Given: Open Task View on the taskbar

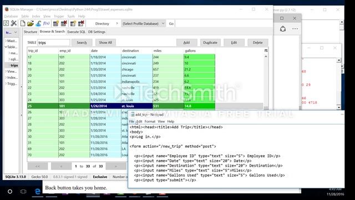Looking at the screenshot, I should pyautogui.click(x=23, y=192).
